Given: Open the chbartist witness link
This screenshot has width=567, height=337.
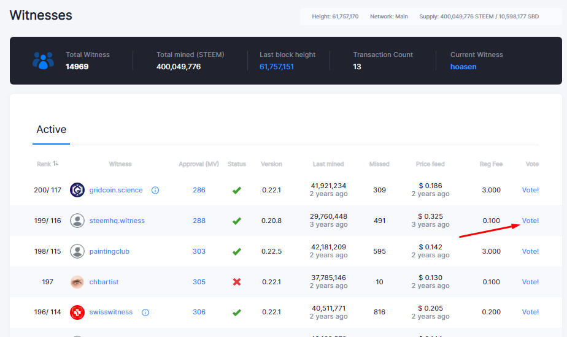Looking at the screenshot, I should (104, 282).
